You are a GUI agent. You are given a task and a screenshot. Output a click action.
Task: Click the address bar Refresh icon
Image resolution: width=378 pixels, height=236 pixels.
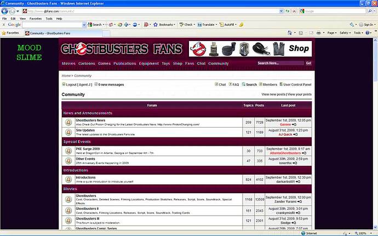288,11
